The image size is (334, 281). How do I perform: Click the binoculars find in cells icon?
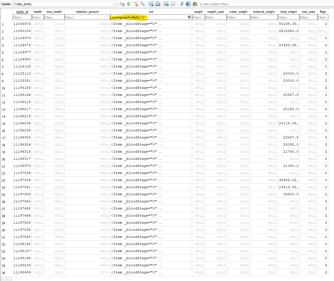(x=188, y=4)
